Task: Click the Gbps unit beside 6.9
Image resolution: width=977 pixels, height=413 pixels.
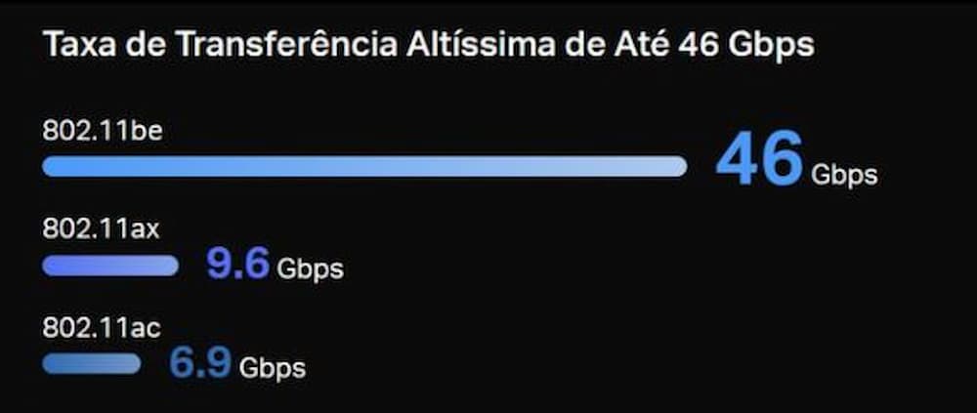Action: (273, 368)
